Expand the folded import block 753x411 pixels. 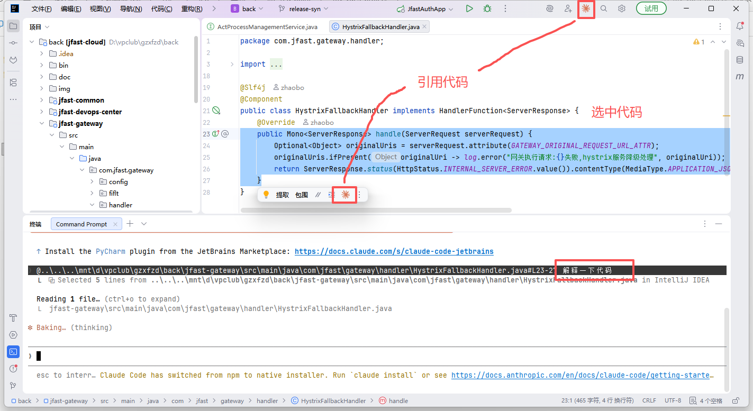(x=232, y=64)
